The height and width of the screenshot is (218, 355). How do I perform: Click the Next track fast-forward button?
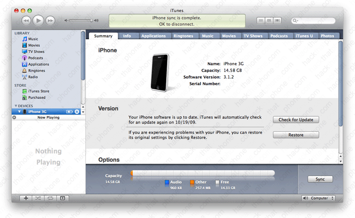tap(50, 20)
